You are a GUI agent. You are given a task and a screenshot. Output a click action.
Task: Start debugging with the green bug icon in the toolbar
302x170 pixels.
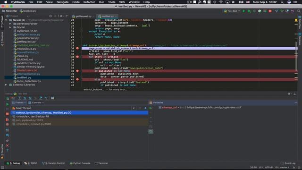(249, 11)
